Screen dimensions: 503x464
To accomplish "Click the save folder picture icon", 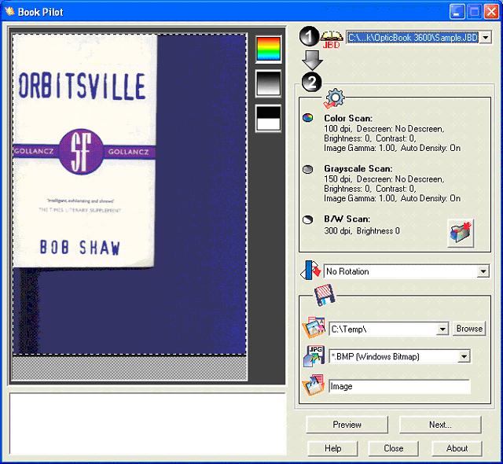I will 314,328.
